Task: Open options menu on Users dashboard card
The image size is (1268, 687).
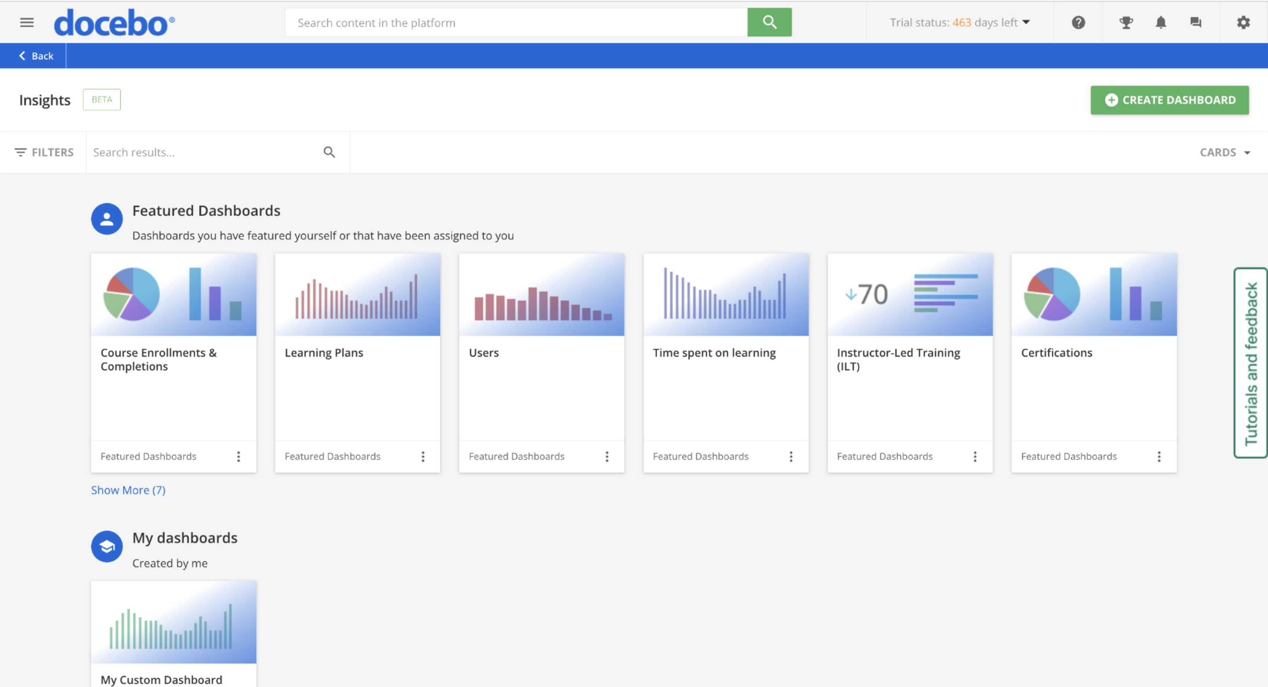Action: pyautogui.click(x=607, y=457)
